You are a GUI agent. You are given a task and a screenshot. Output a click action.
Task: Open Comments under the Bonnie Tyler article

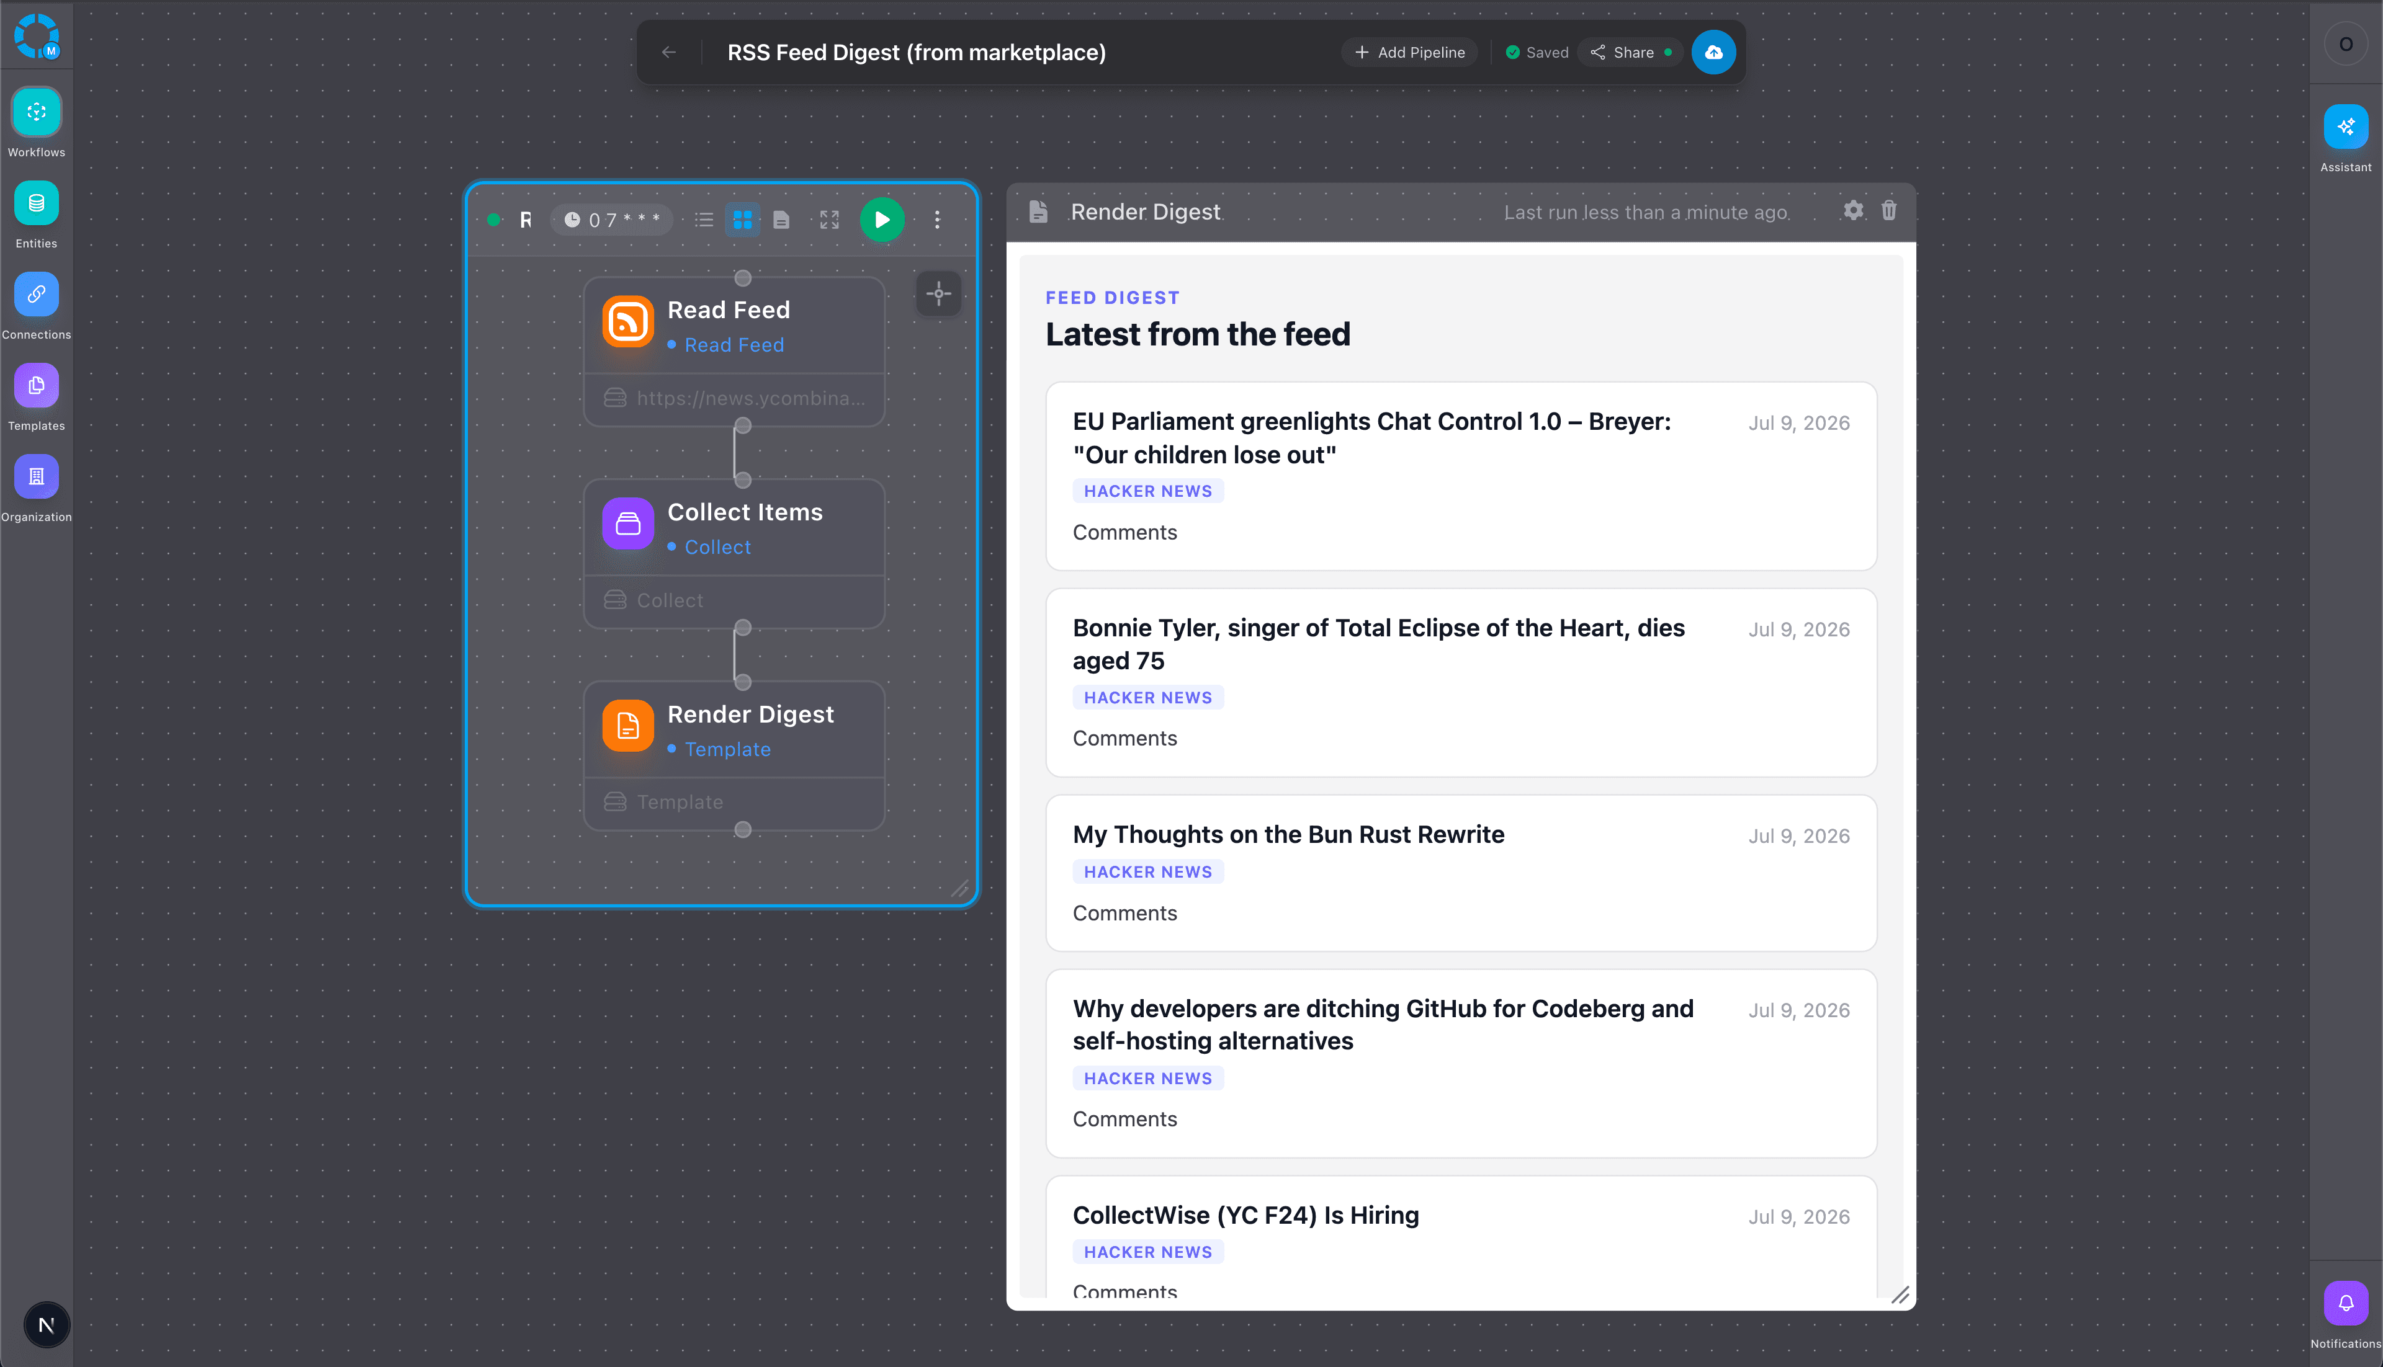[x=1124, y=739]
